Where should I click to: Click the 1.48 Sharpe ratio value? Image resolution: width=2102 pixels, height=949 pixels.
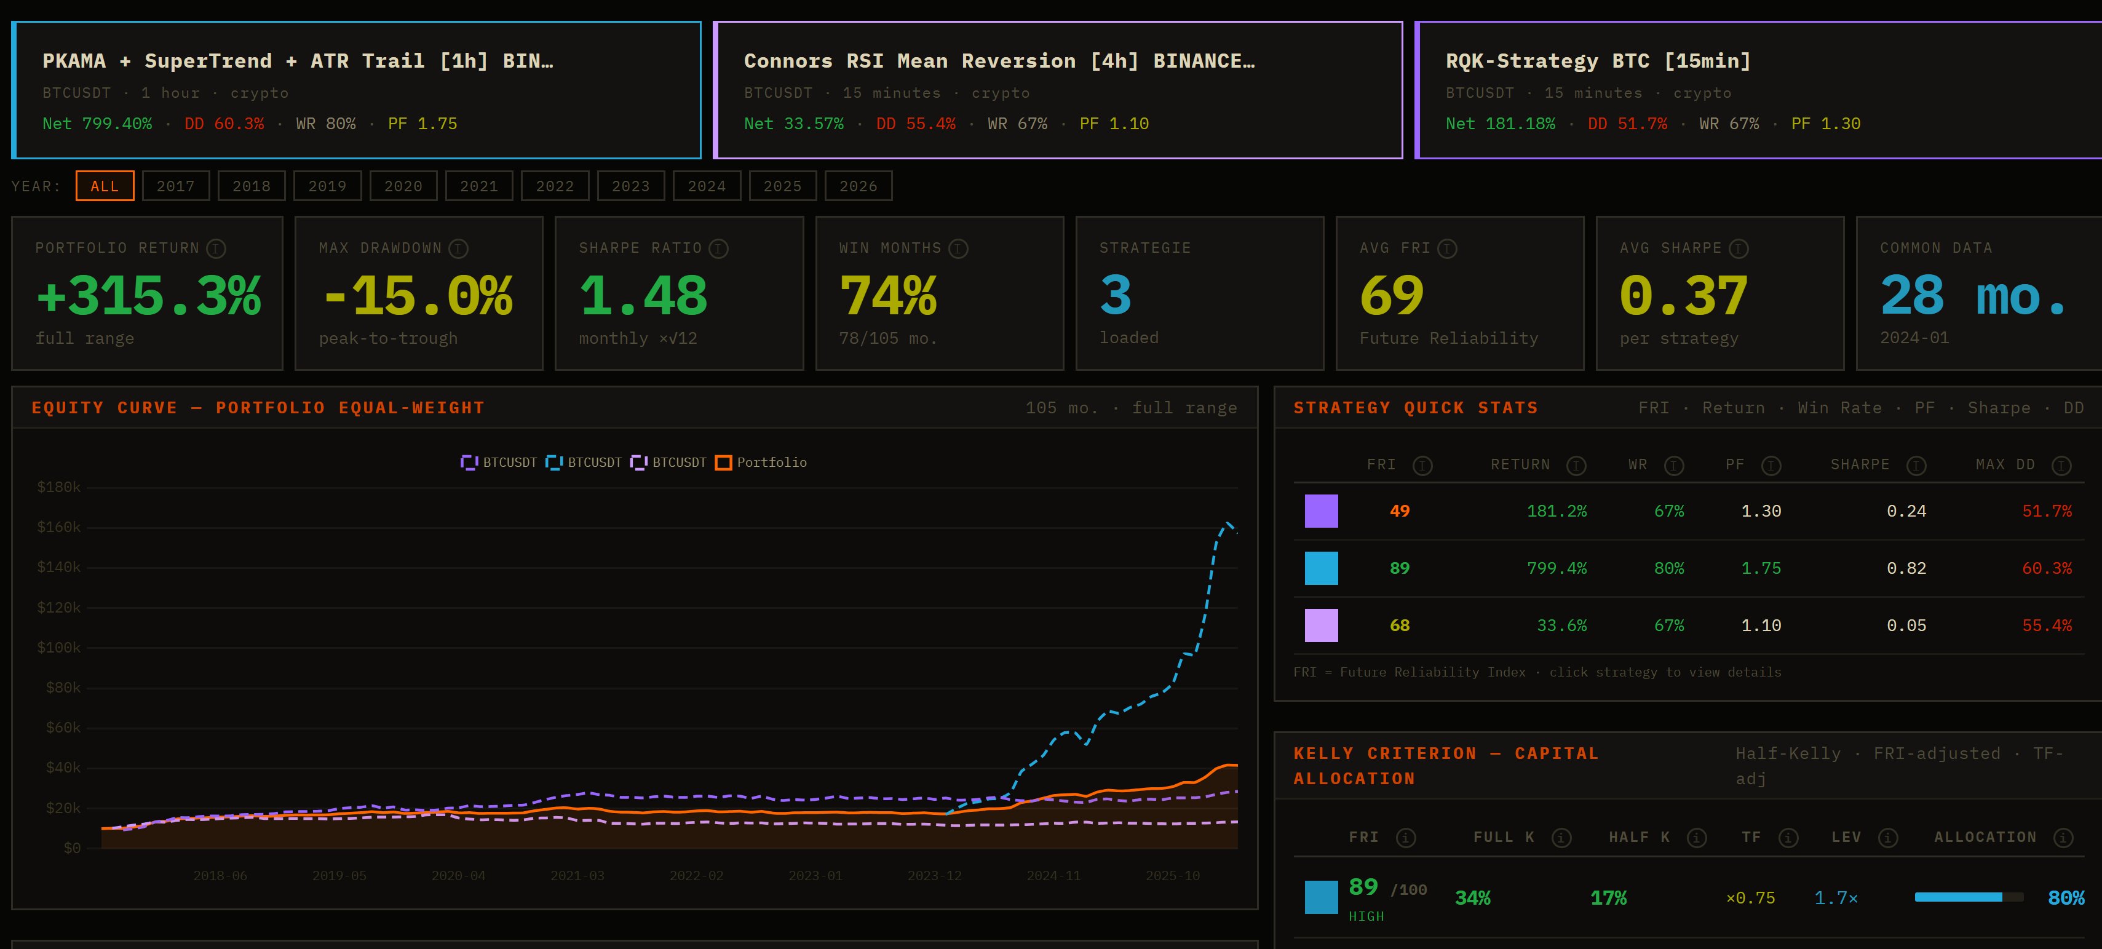pyautogui.click(x=643, y=295)
